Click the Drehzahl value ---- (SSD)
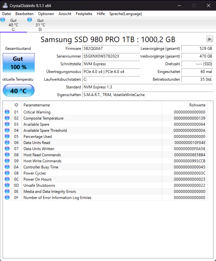216x261 pixels. click(197, 64)
